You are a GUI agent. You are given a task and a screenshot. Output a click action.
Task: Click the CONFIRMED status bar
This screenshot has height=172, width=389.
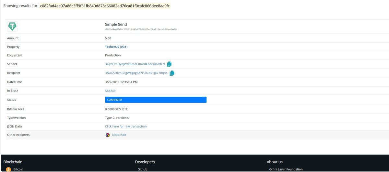[x=156, y=100]
